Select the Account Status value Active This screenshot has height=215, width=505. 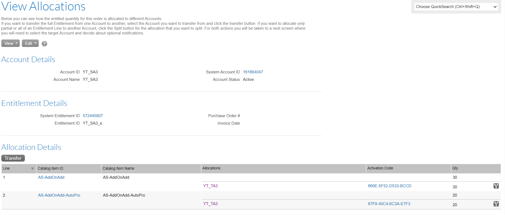[x=248, y=79]
